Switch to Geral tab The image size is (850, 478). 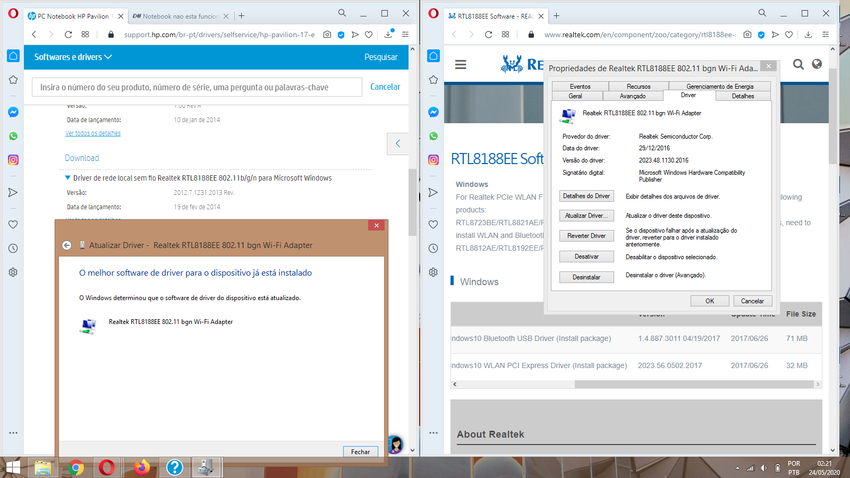pyautogui.click(x=575, y=96)
